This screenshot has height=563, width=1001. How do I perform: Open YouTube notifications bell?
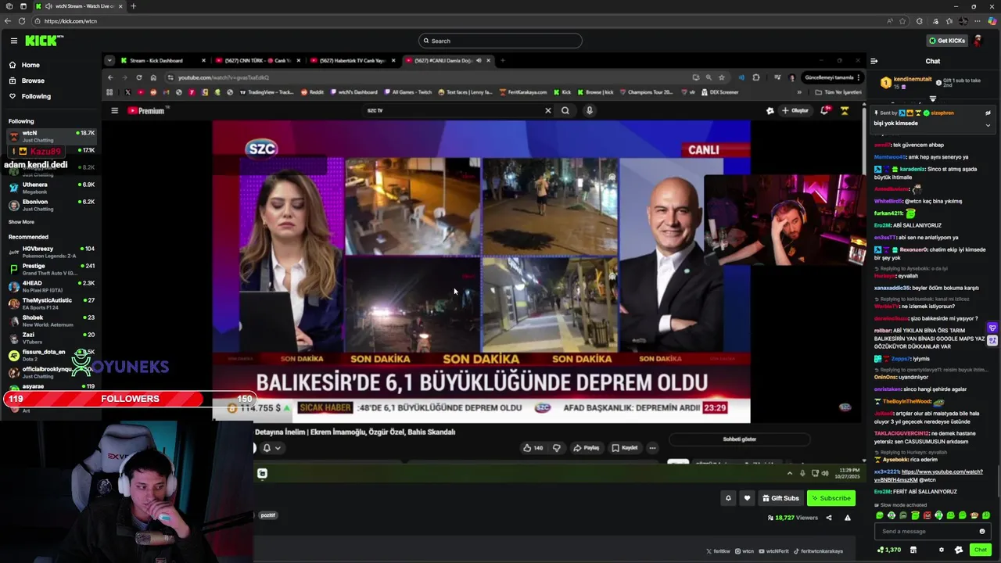click(x=824, y=110)
